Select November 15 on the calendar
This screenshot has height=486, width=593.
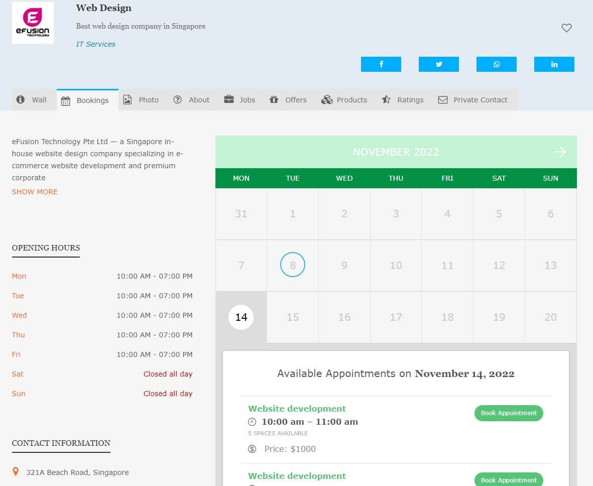[x=293, y=317]
